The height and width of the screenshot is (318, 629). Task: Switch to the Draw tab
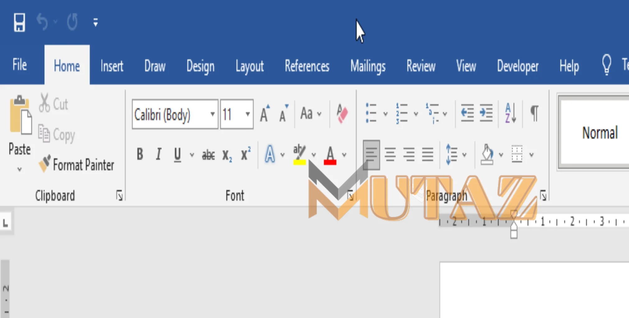(155, 66)
